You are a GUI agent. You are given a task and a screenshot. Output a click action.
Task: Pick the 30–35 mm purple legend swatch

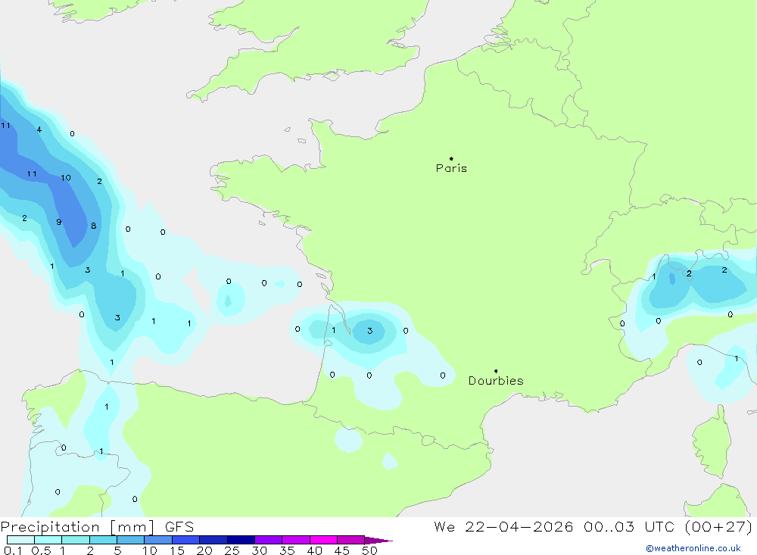pos(269,540)
